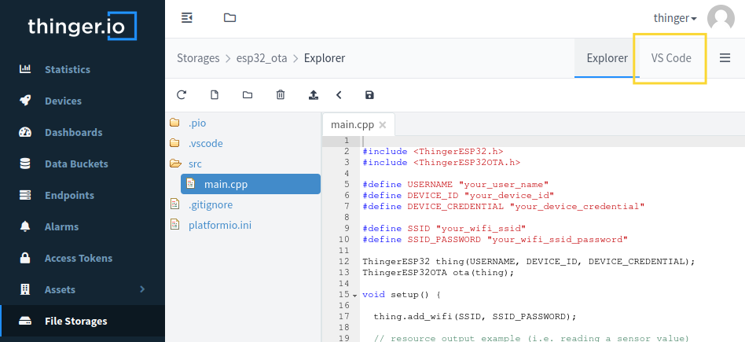Collapse file tree with chevron-left icon
The image size is (745, 342).
(339, 94)
